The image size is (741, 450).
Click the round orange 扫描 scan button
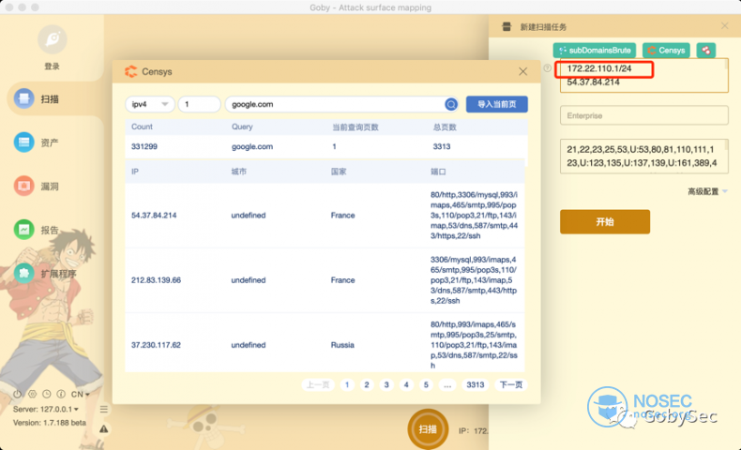coord(428,428)
